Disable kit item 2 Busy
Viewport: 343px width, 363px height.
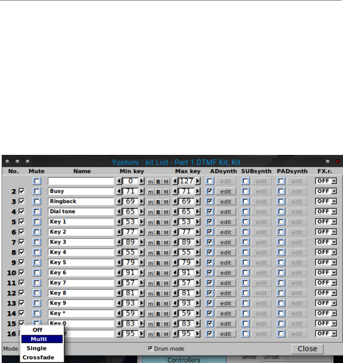(x=22, y=191)
